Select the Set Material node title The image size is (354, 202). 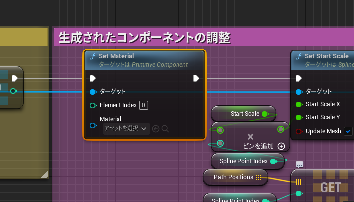click(117, 56)
